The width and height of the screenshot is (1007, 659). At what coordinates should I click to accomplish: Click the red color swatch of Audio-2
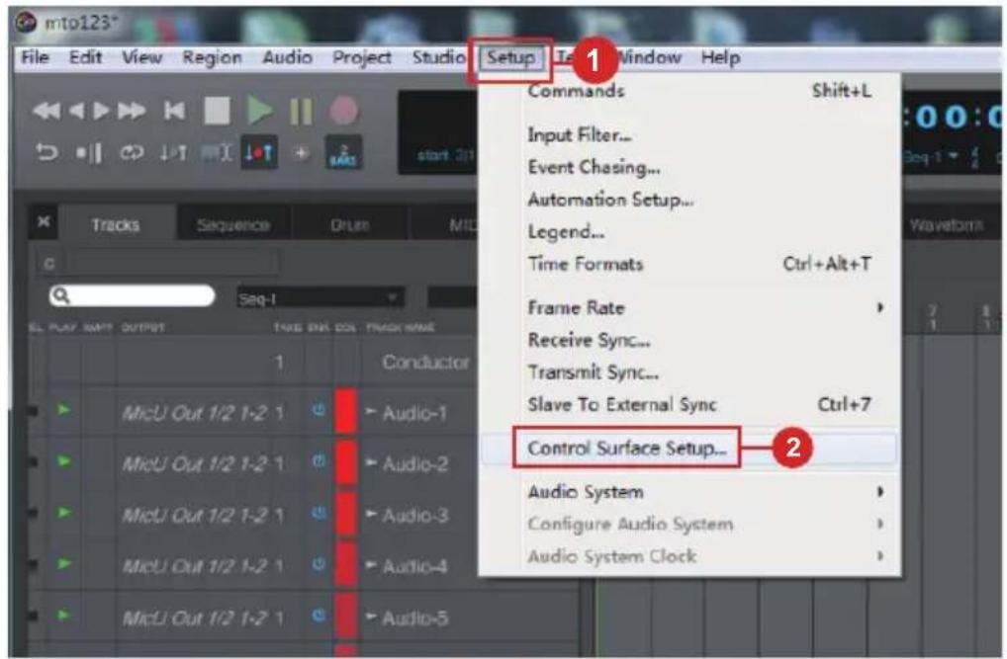click(345, 462)
